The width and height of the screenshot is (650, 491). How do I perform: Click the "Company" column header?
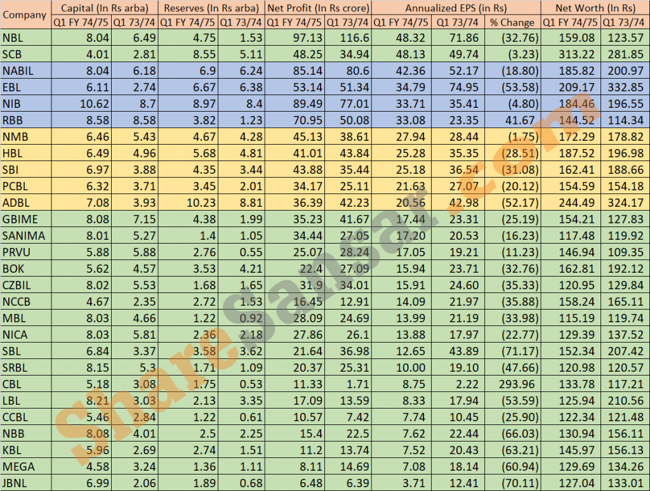click(x=25, y=15)
